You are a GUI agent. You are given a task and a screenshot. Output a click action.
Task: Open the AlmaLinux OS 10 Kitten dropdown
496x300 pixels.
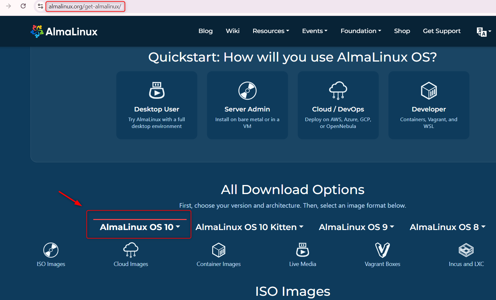point(249,227)
